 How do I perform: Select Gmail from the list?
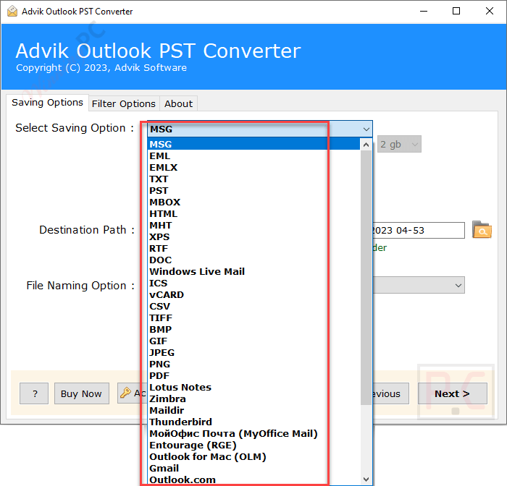pyautogui.click(x=253, y=468)
